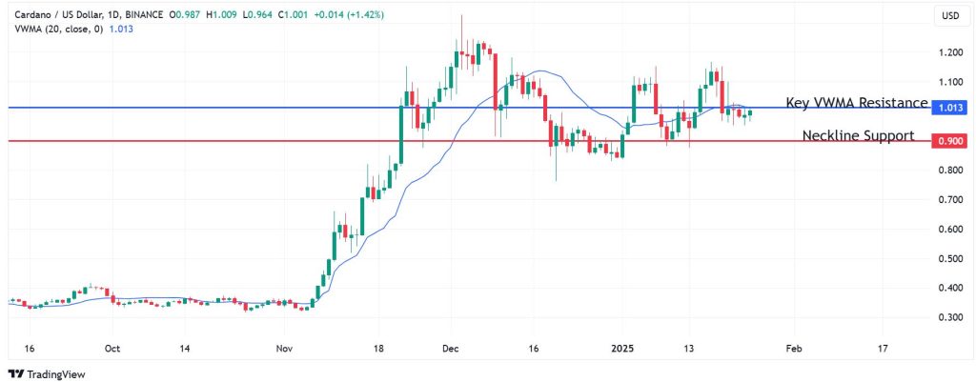The image size is (976, 382).
Task: Click the 0.300 level on the price scale
Action: [950, 317]
